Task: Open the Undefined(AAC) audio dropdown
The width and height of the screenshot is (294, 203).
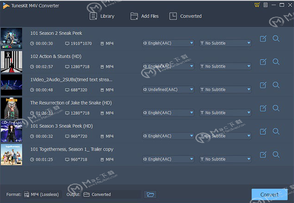Action: point(168,90)
